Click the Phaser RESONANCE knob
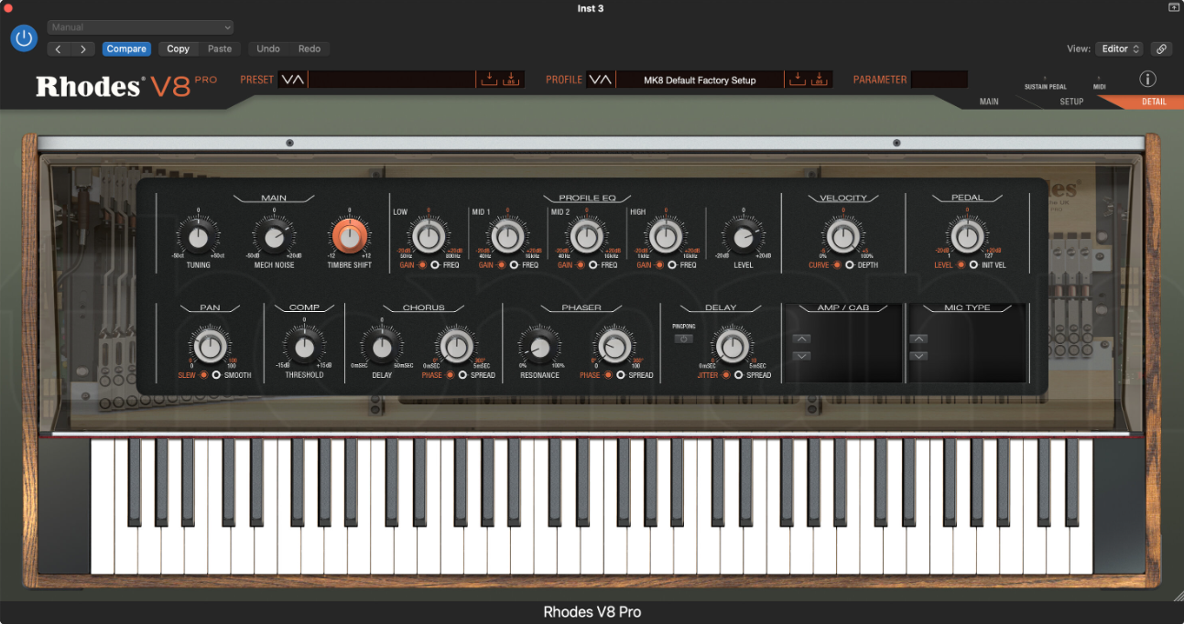 [539, 347]
